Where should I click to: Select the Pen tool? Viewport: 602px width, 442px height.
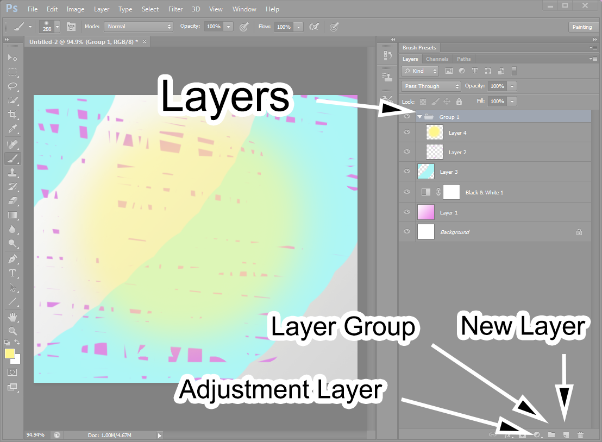12,259
